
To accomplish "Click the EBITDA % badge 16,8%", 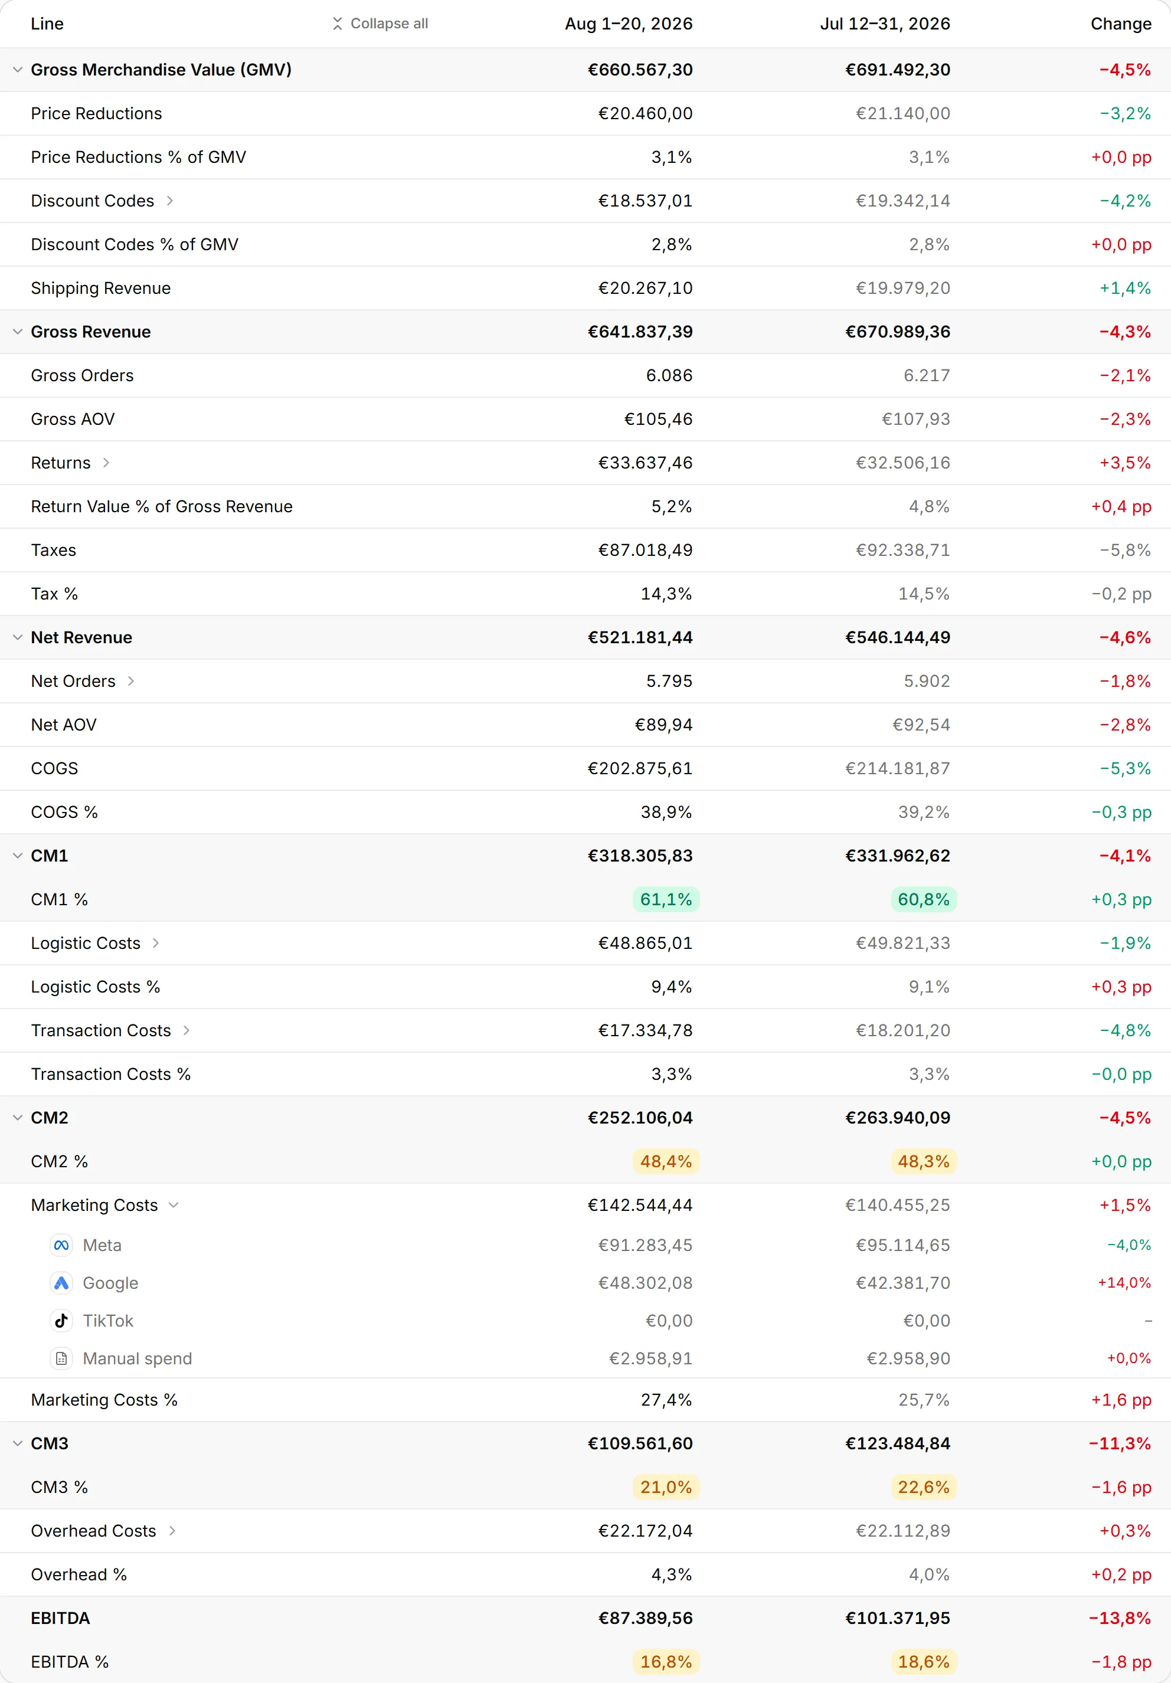I will pyautogui.click(x=666, y=1662).
